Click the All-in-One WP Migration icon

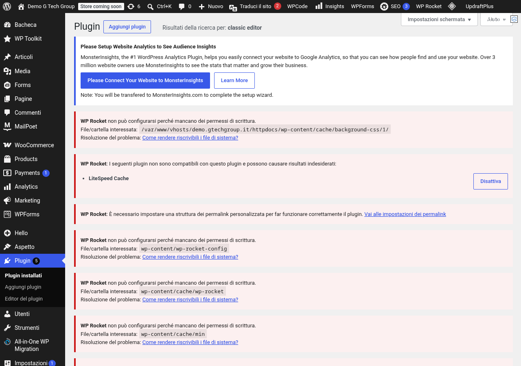[x=7, y=342]
